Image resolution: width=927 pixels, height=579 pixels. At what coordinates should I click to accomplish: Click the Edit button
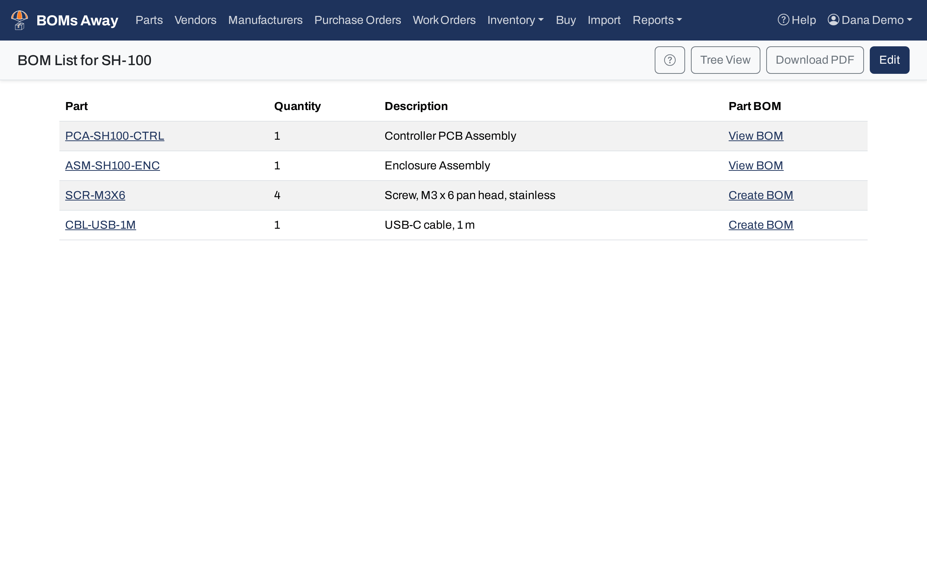pyautogui.click(x=889, y=60)
